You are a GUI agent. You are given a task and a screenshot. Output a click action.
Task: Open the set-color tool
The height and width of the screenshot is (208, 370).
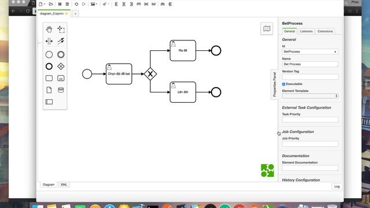click(105, 4)
